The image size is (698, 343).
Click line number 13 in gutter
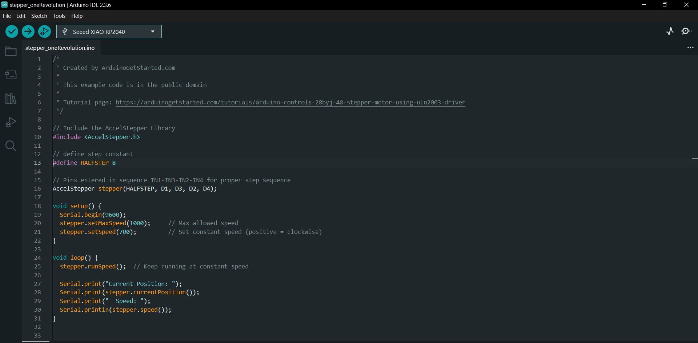37,163
